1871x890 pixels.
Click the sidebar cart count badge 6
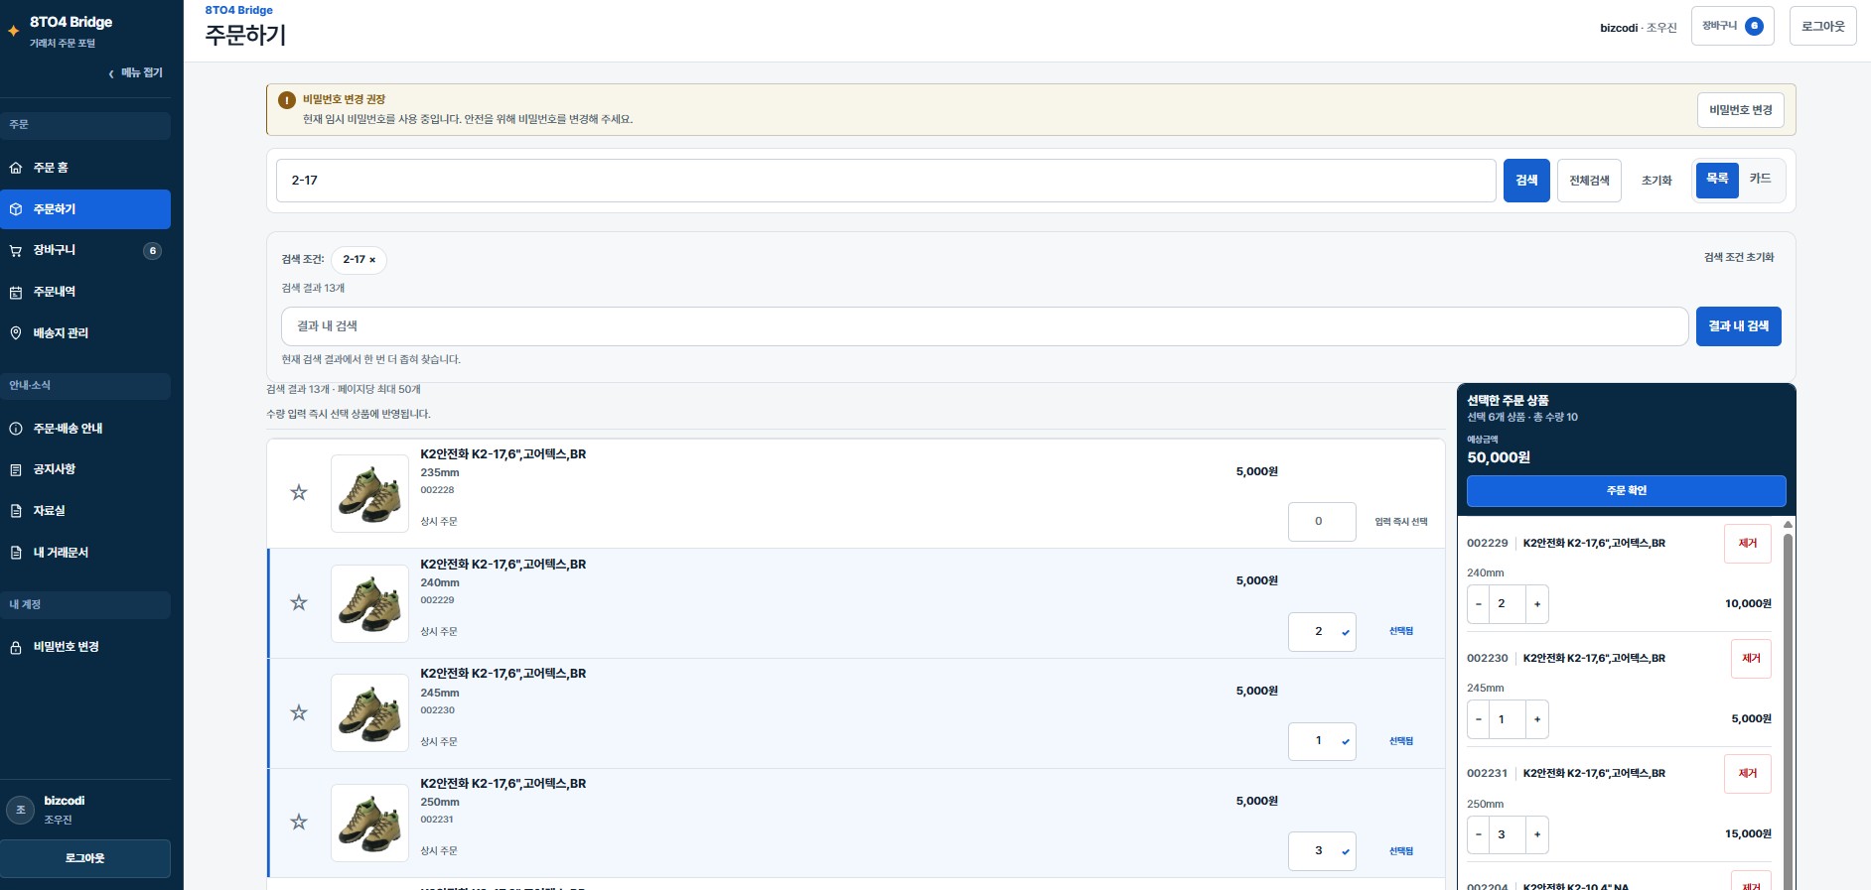pos(152,251)
